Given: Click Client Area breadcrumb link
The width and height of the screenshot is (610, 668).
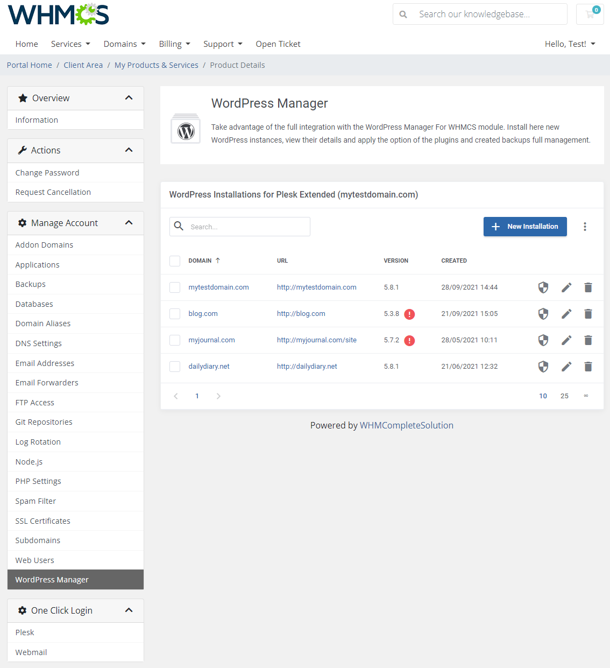Looking at the screenshot, I should [83, 65].
